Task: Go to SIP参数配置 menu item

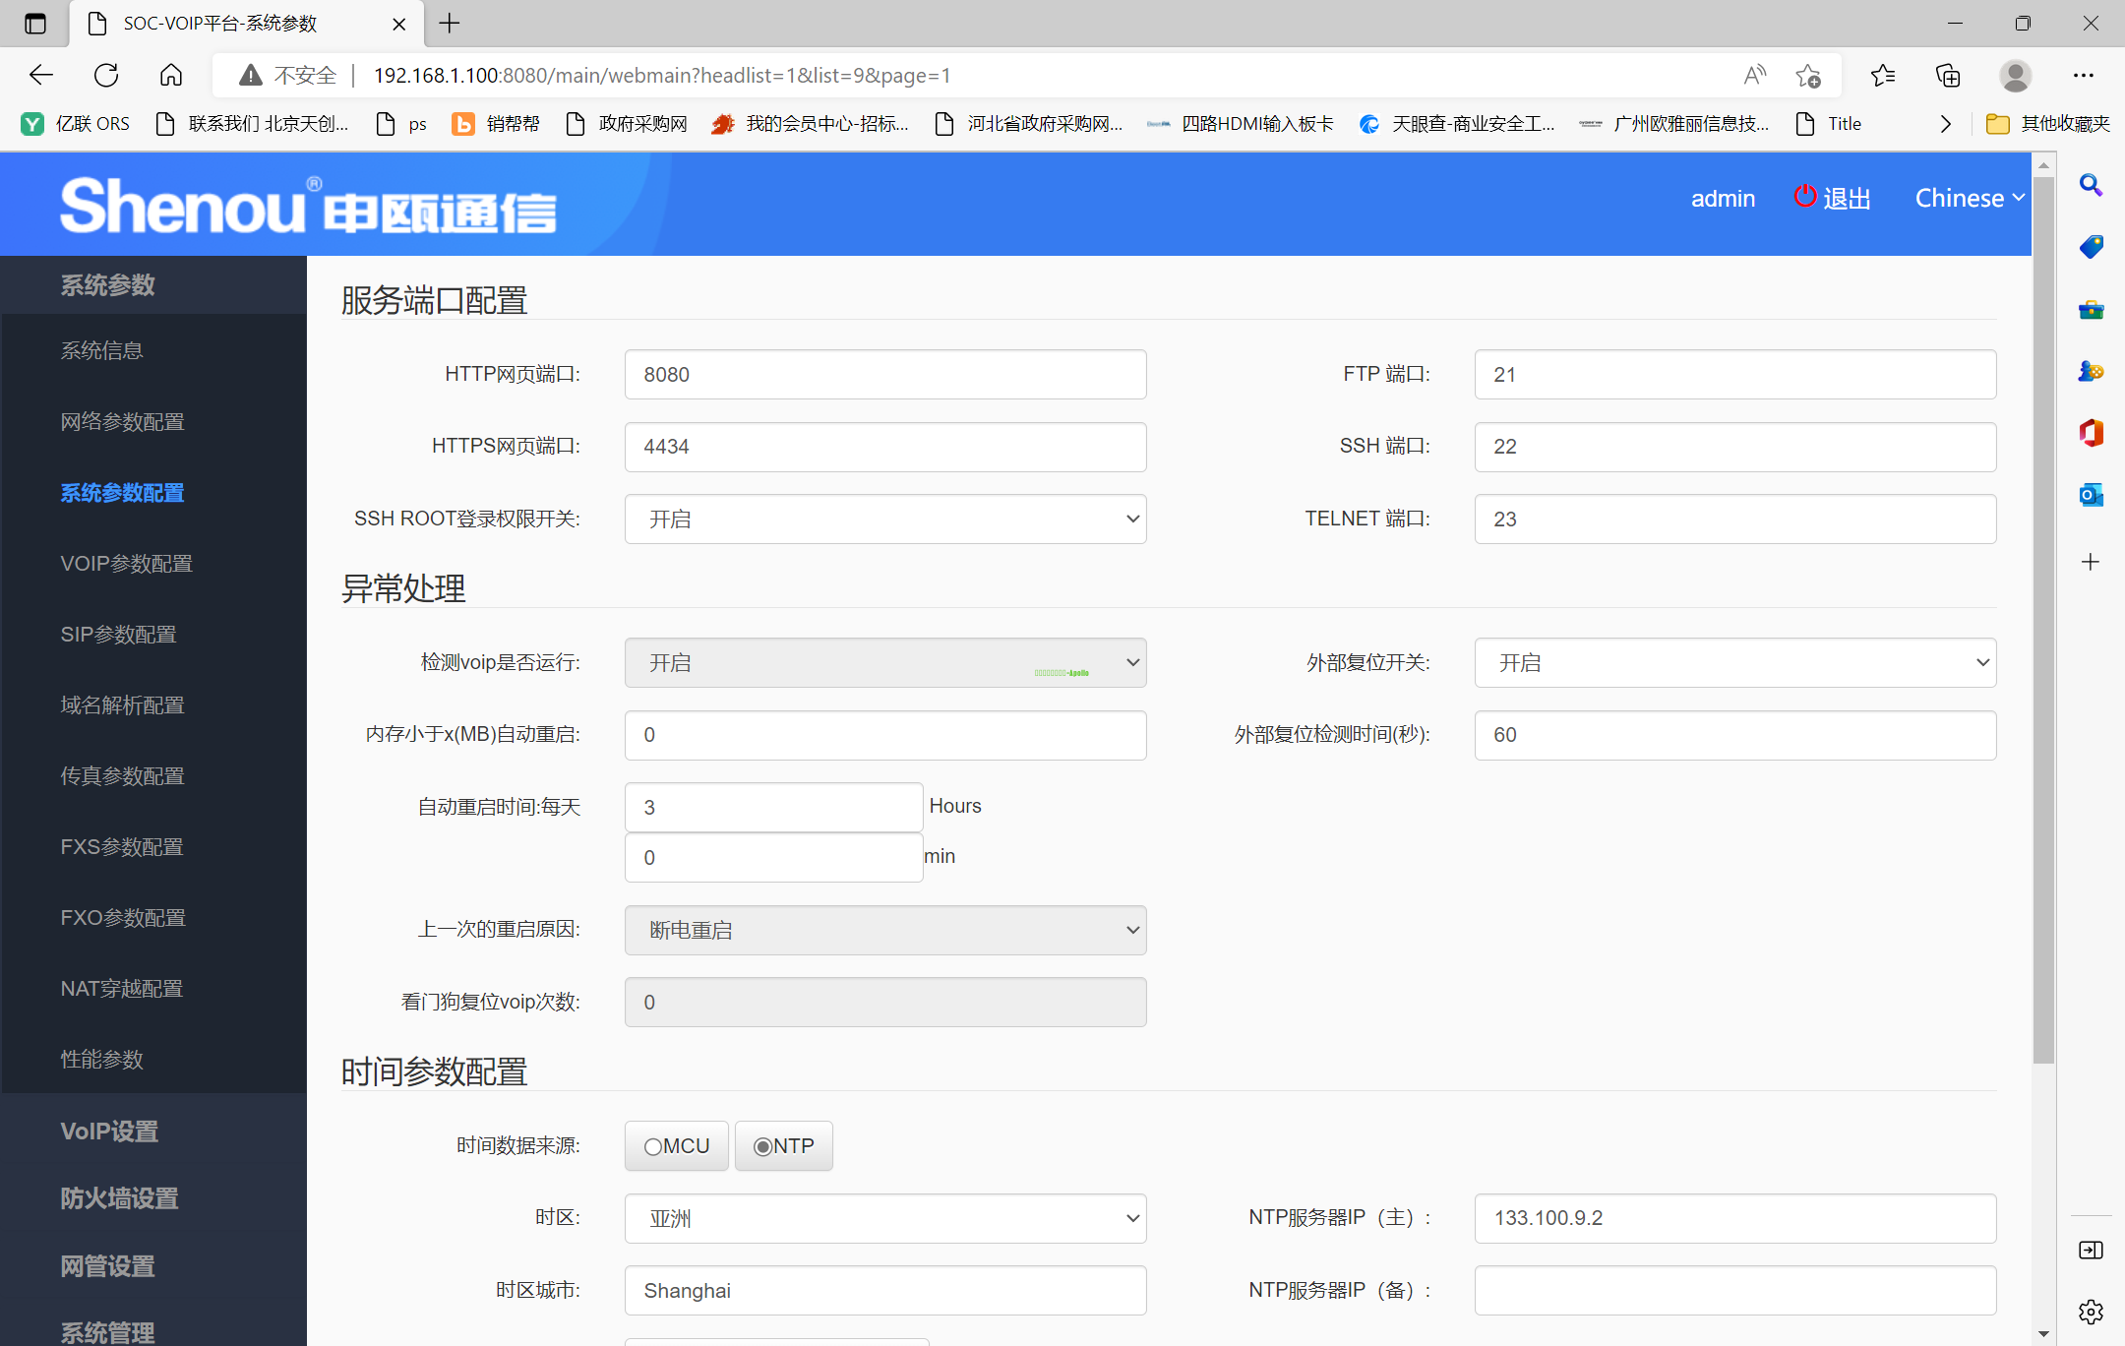Action: [x=118, y=635]
